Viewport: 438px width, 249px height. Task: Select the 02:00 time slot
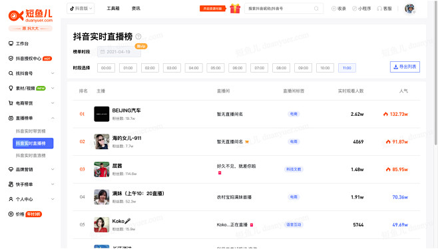(x=150, y=68)
